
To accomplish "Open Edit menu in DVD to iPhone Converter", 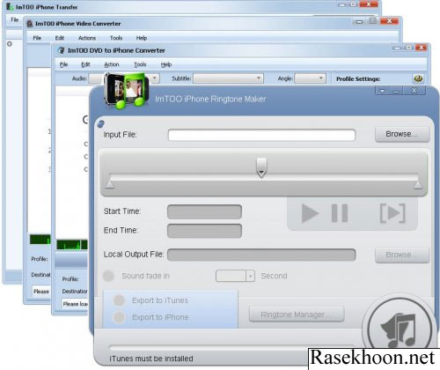I will tap(85, 64).
